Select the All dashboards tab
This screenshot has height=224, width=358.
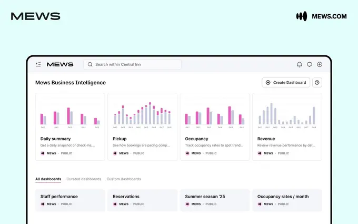pos(48,179)
